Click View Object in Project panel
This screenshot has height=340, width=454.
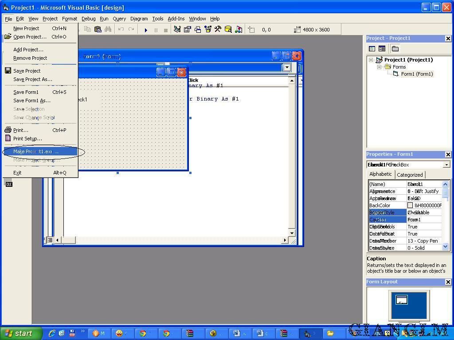point(382,49)
